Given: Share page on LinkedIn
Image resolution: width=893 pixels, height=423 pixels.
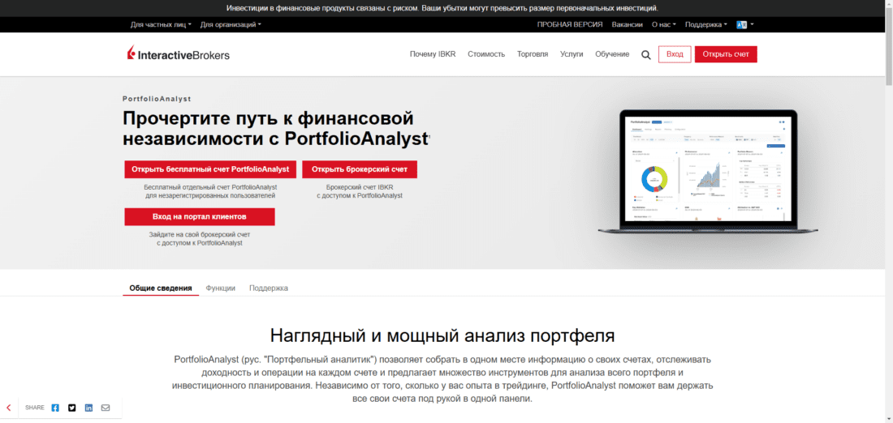Looking at the screenshot, I should [88, 408].
